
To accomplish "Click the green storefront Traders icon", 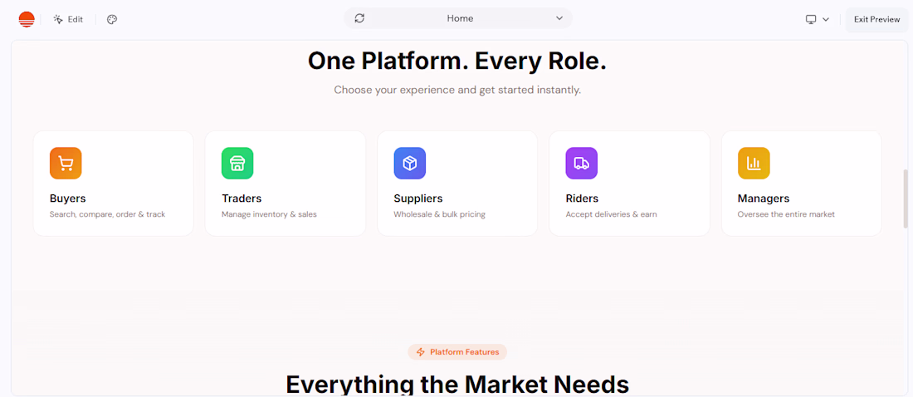I will coord(237,164).
